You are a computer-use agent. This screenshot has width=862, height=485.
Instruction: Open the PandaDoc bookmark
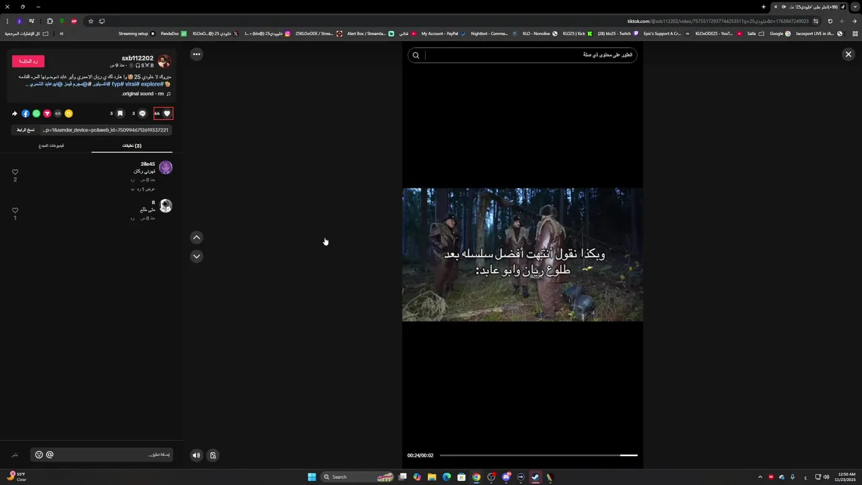(174, 34)
